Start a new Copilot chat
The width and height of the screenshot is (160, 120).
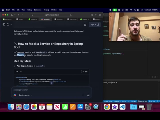[8, 24]
